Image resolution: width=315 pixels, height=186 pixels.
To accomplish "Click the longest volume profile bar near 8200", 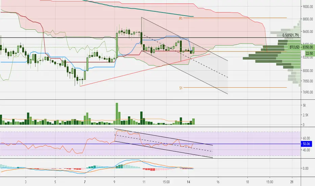I will (x=272, y=58).
